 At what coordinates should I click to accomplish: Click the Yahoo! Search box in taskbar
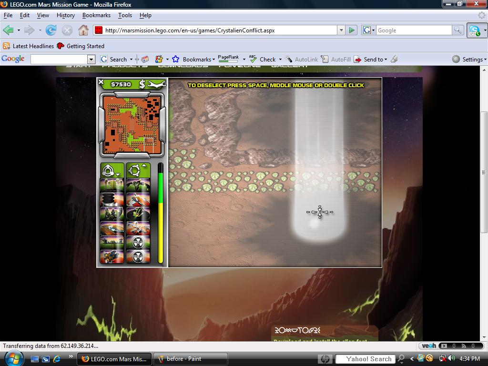click(365, 359)
